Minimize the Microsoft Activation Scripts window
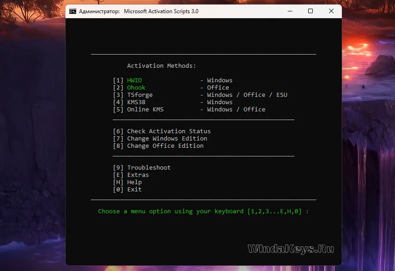395x271 pixels. coord(290,11)
